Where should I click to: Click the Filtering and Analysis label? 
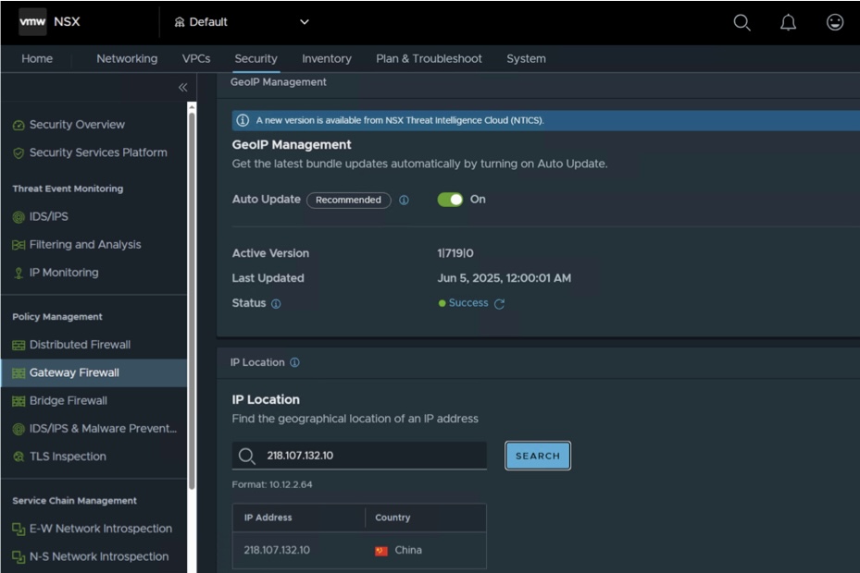click(x=85, y=244)
